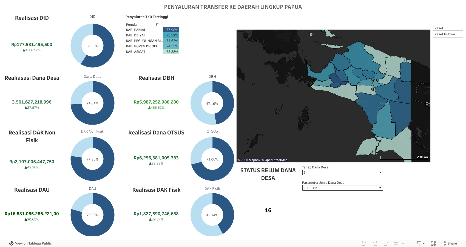The width and height of the screenshot is (466, 247).
Task: Select the KAB. PANIAI row
Action: point(135,30)
